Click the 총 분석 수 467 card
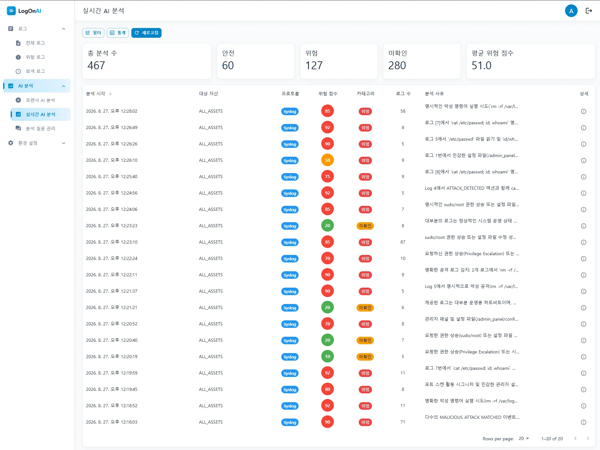This screenshot has height=450, width=600. click(x=147, y=61)
